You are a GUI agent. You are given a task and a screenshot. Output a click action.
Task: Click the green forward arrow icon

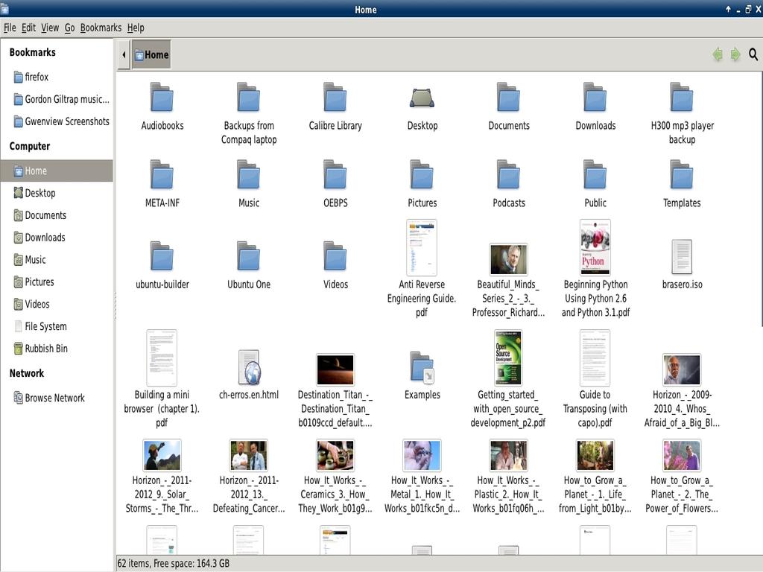click(x=735, y=54)
